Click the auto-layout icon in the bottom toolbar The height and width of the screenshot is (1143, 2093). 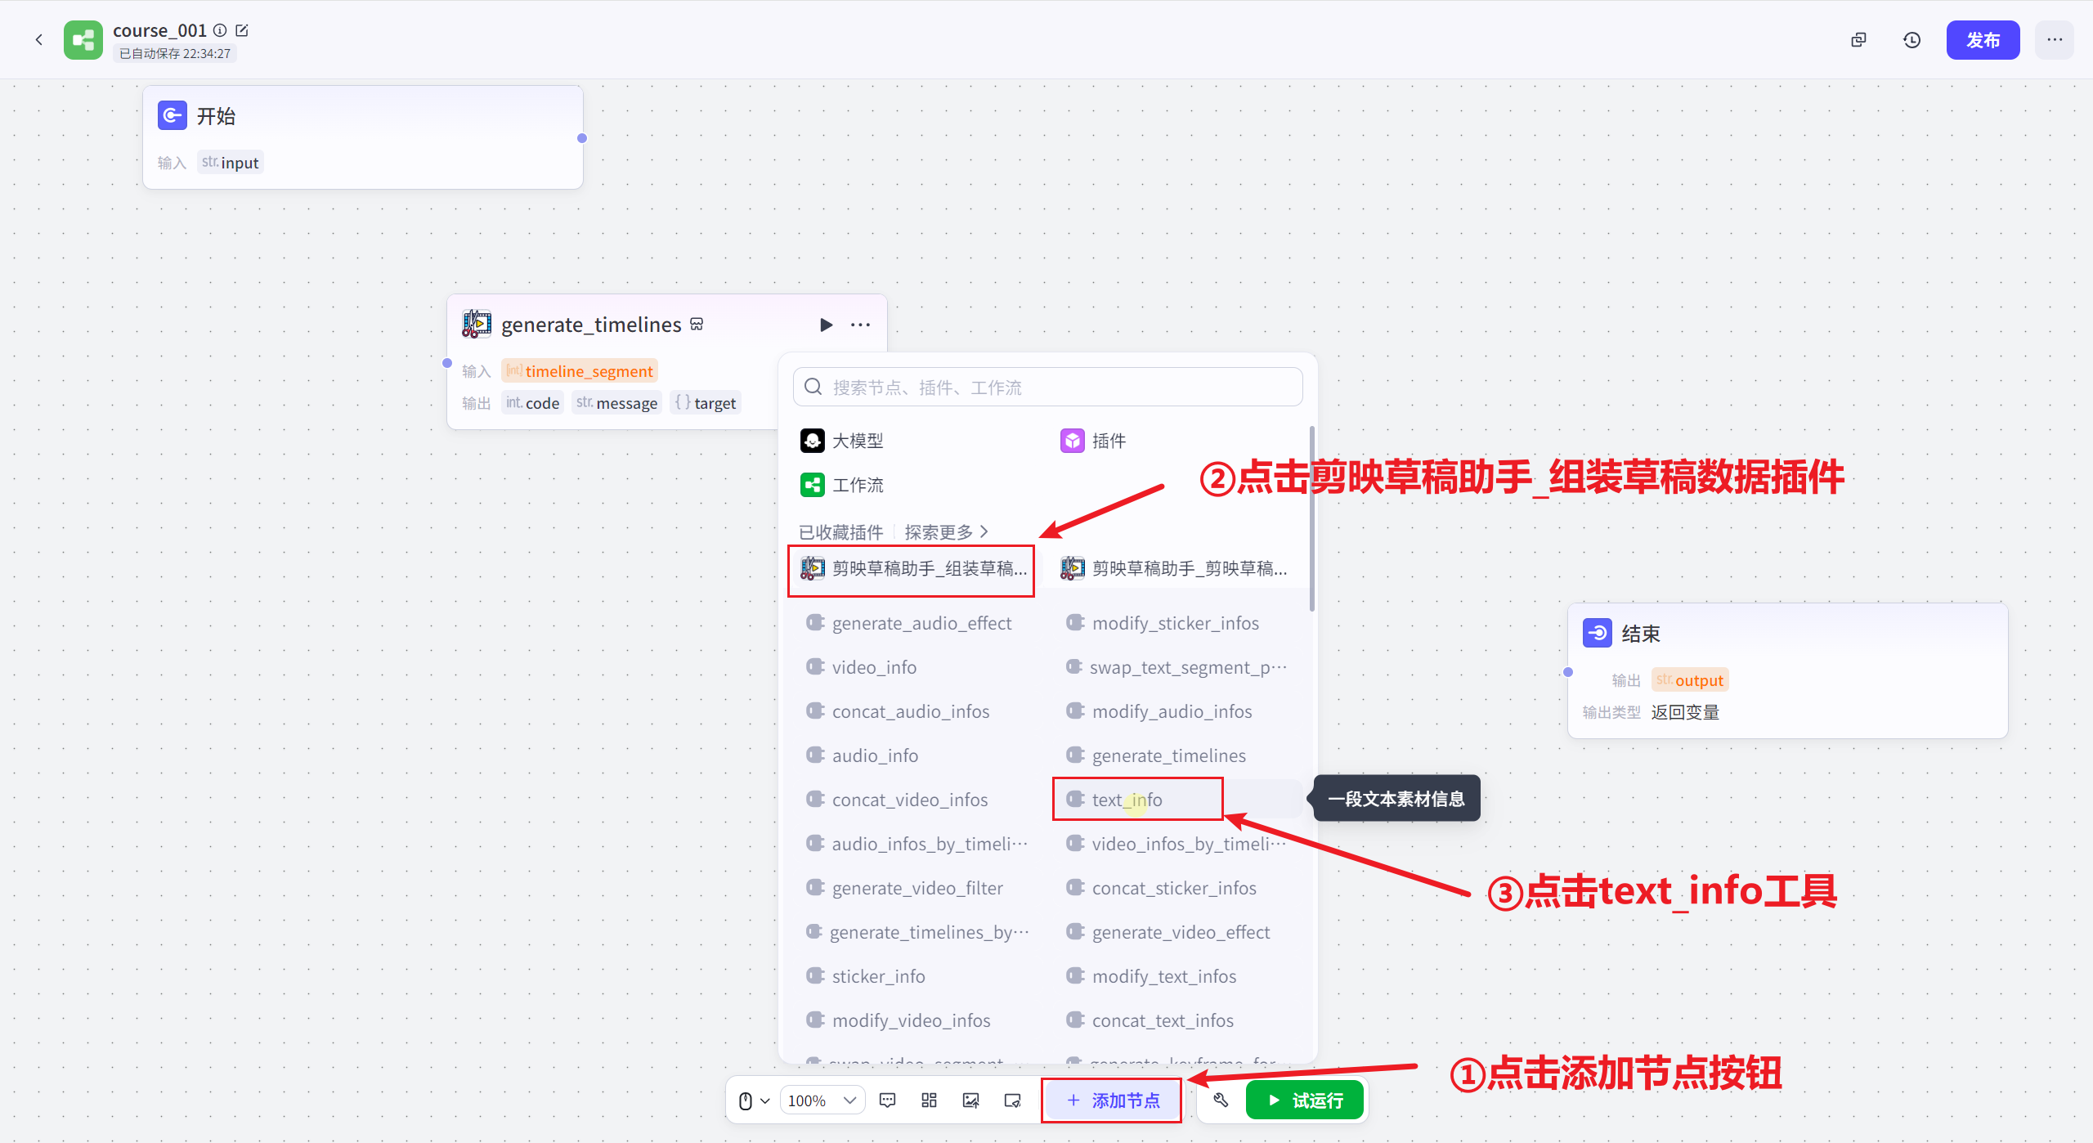coord(929,1100)
